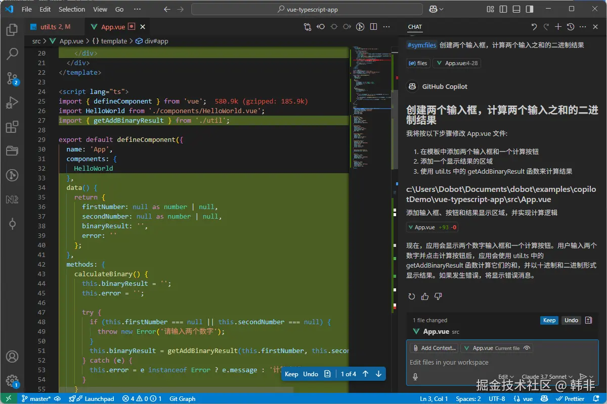
Task: Click the Add Context button
Action: click(x=434, y=348)
